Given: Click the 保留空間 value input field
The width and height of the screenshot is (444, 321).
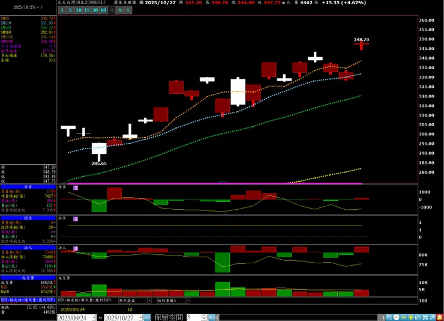Looking at the screenshot, I should [194, 317].
